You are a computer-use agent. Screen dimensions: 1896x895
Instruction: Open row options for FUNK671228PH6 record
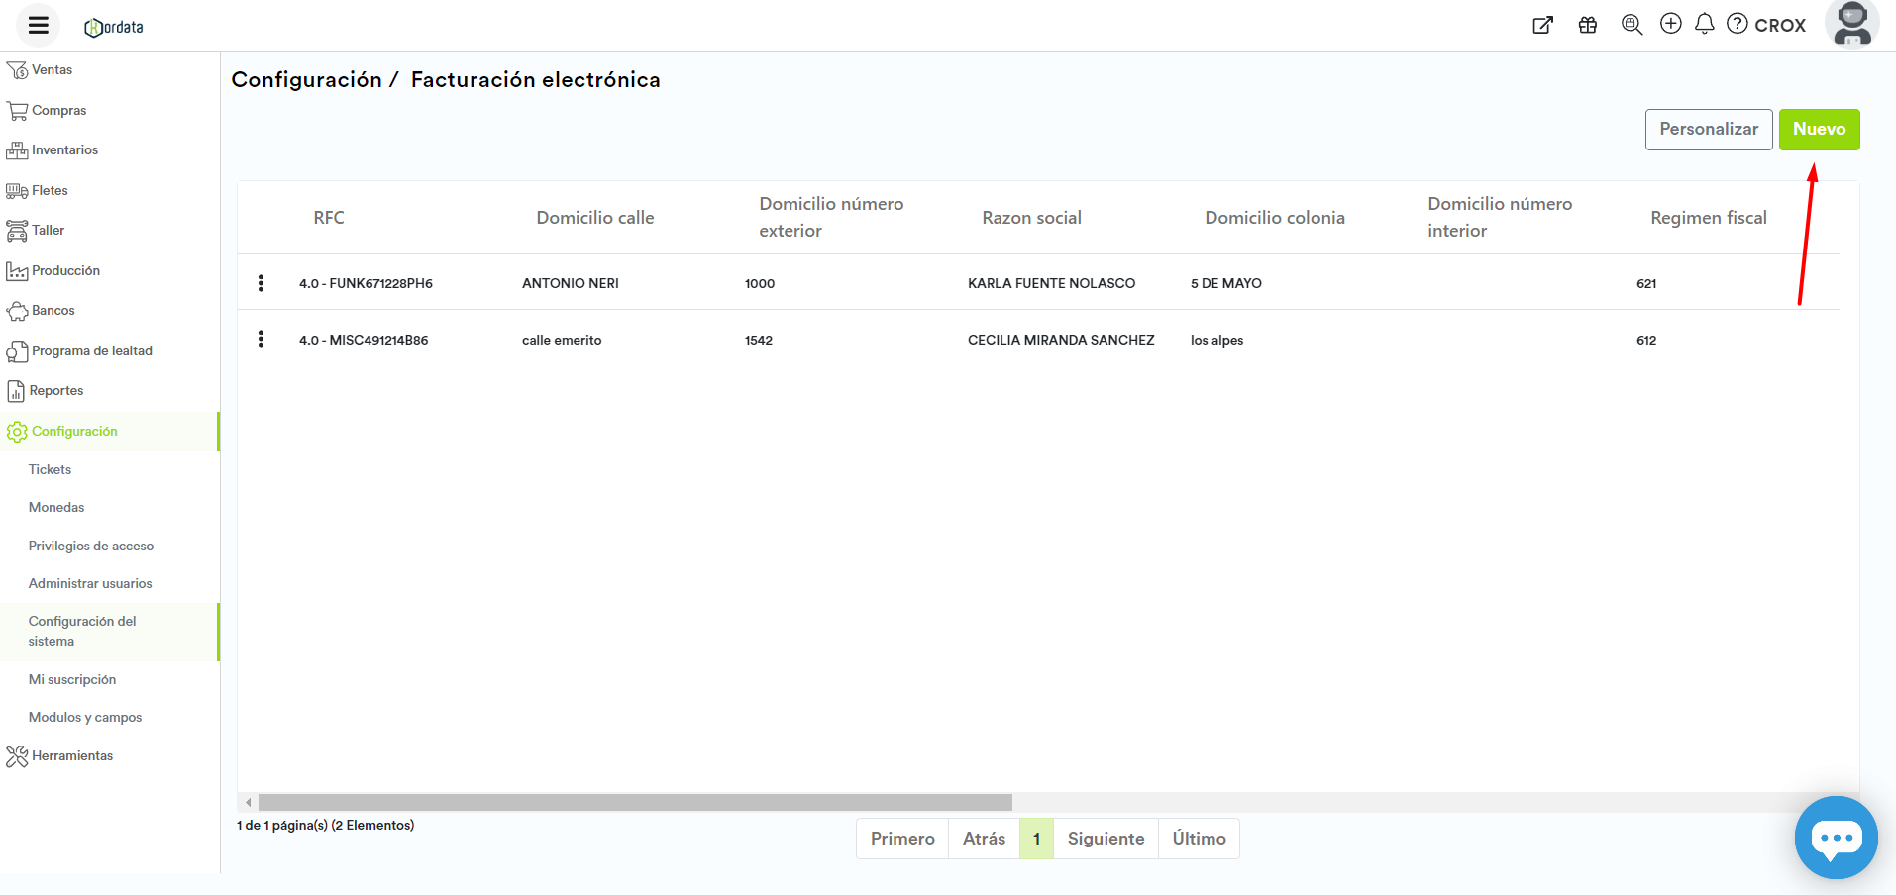[261, 283]
